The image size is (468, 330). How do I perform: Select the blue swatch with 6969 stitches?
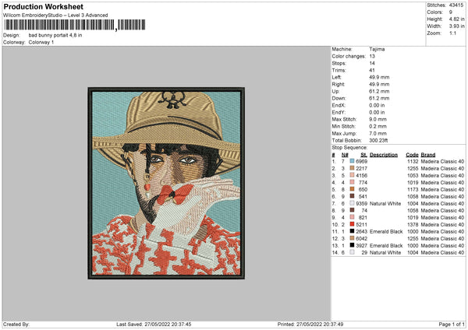tap(352, 161)
